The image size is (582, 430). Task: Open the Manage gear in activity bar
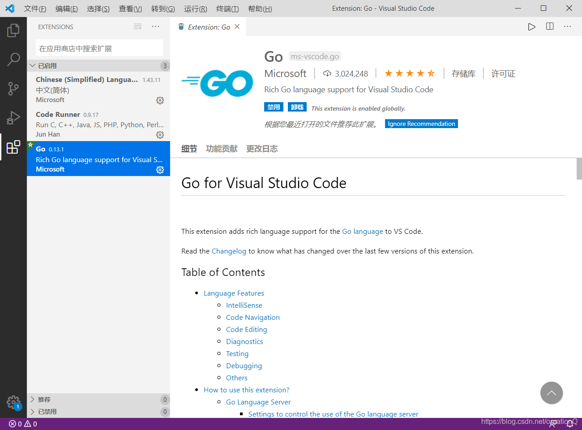(x=13, y=402)
